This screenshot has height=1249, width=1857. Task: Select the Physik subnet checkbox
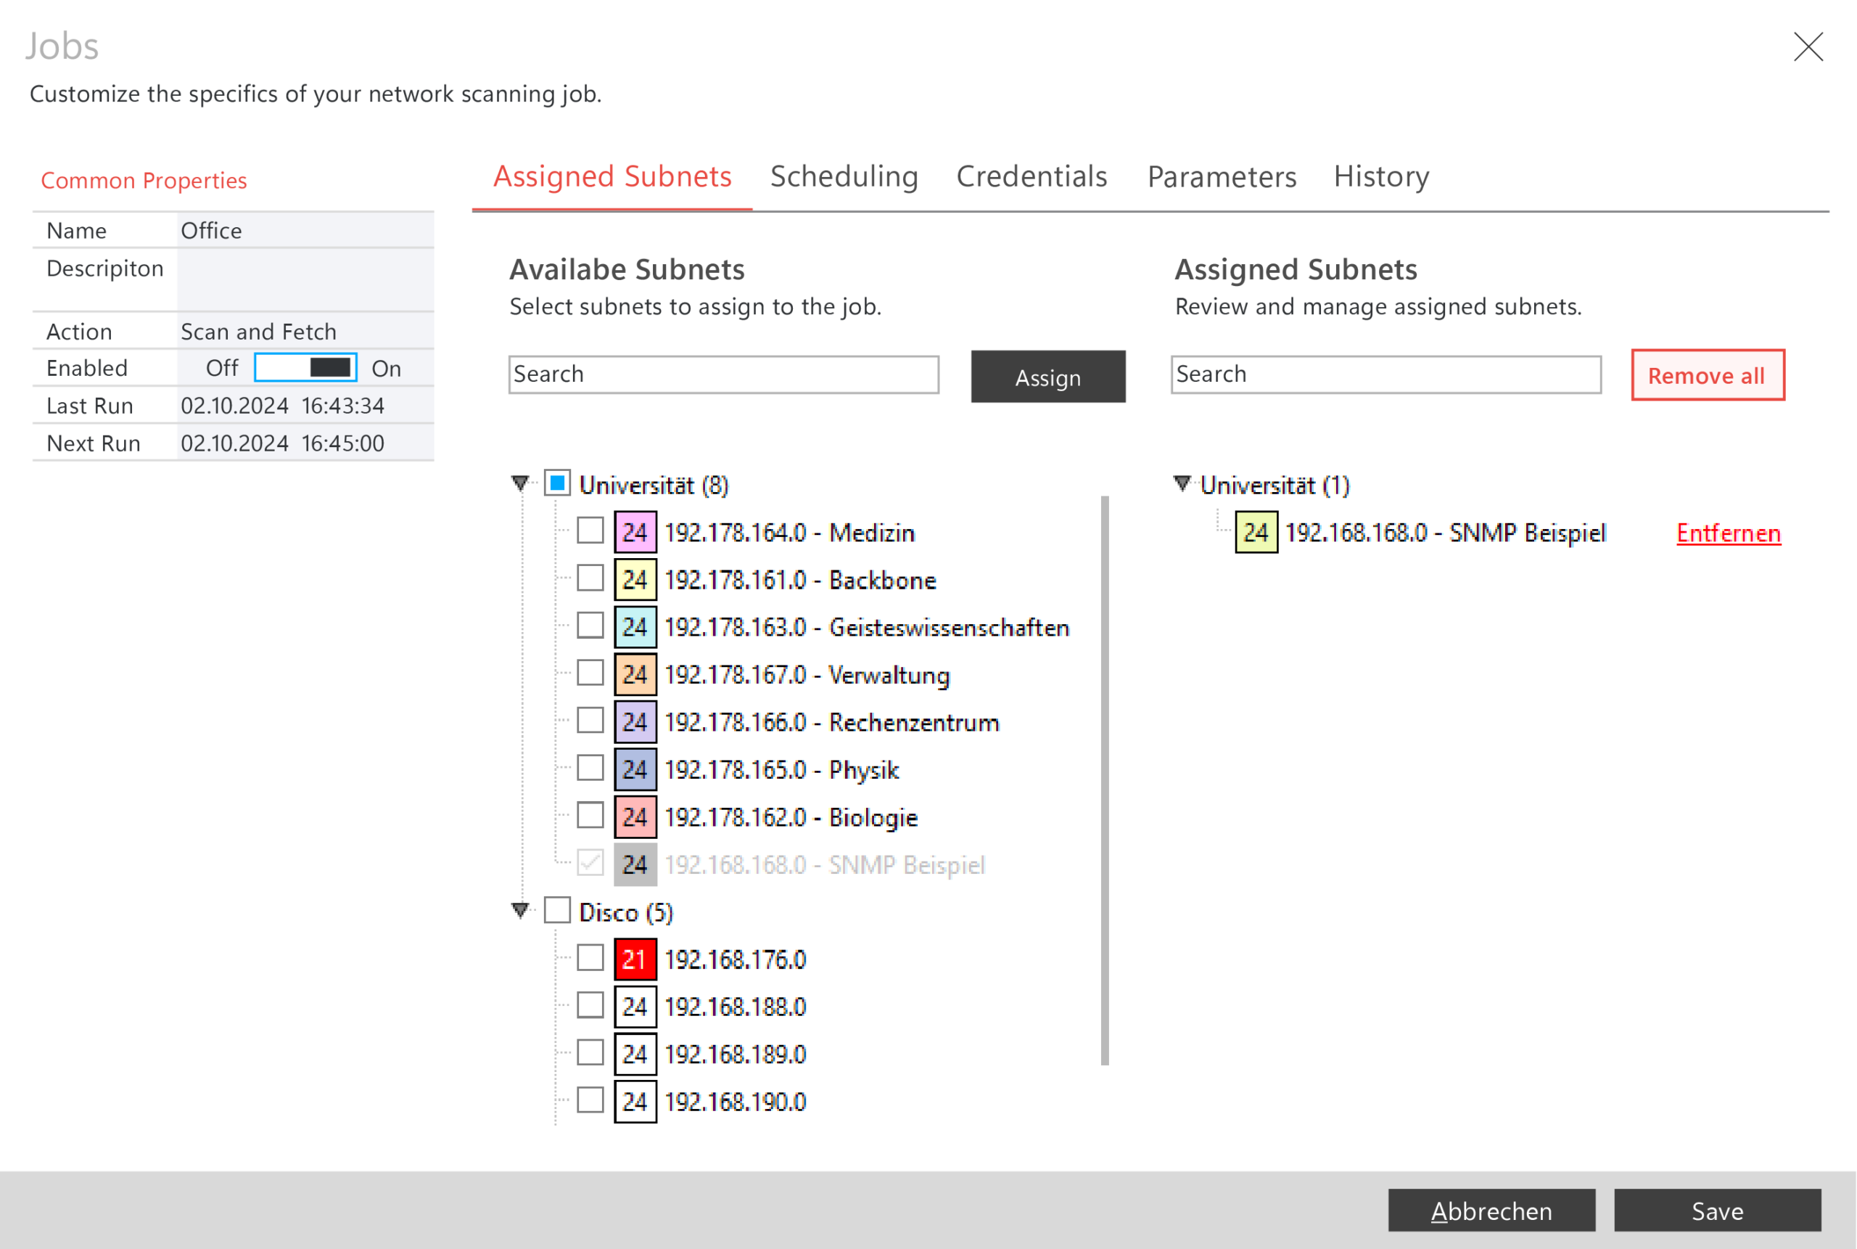(590, 768)
